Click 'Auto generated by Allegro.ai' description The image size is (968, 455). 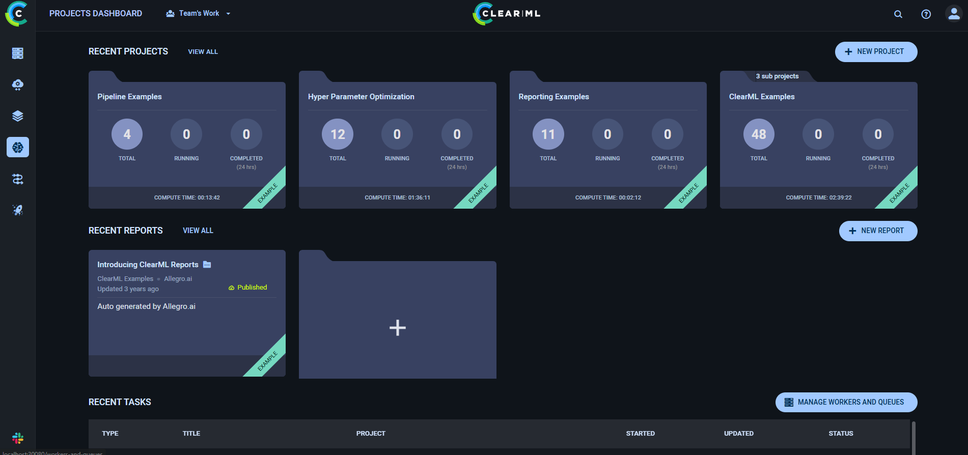coord(146,306)
